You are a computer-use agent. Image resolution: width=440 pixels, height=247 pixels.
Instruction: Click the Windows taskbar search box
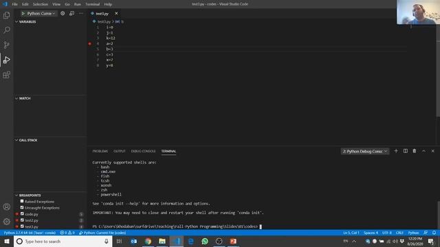point(63,241)
